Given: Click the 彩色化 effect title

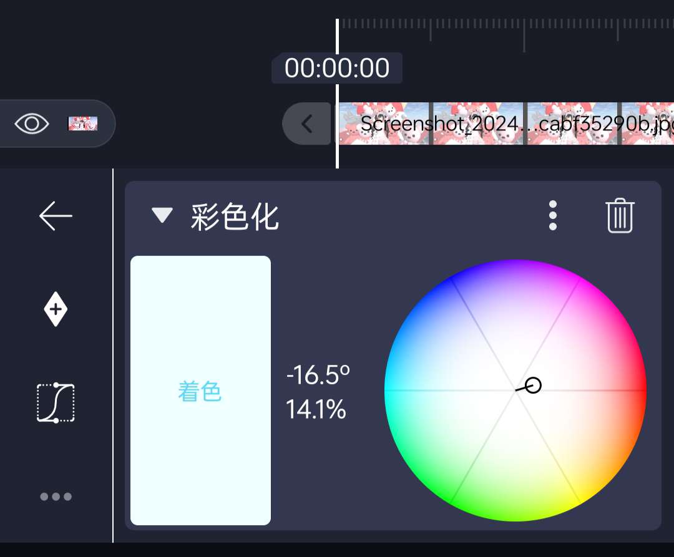Looking at the screenshot, I should [235, 217].
